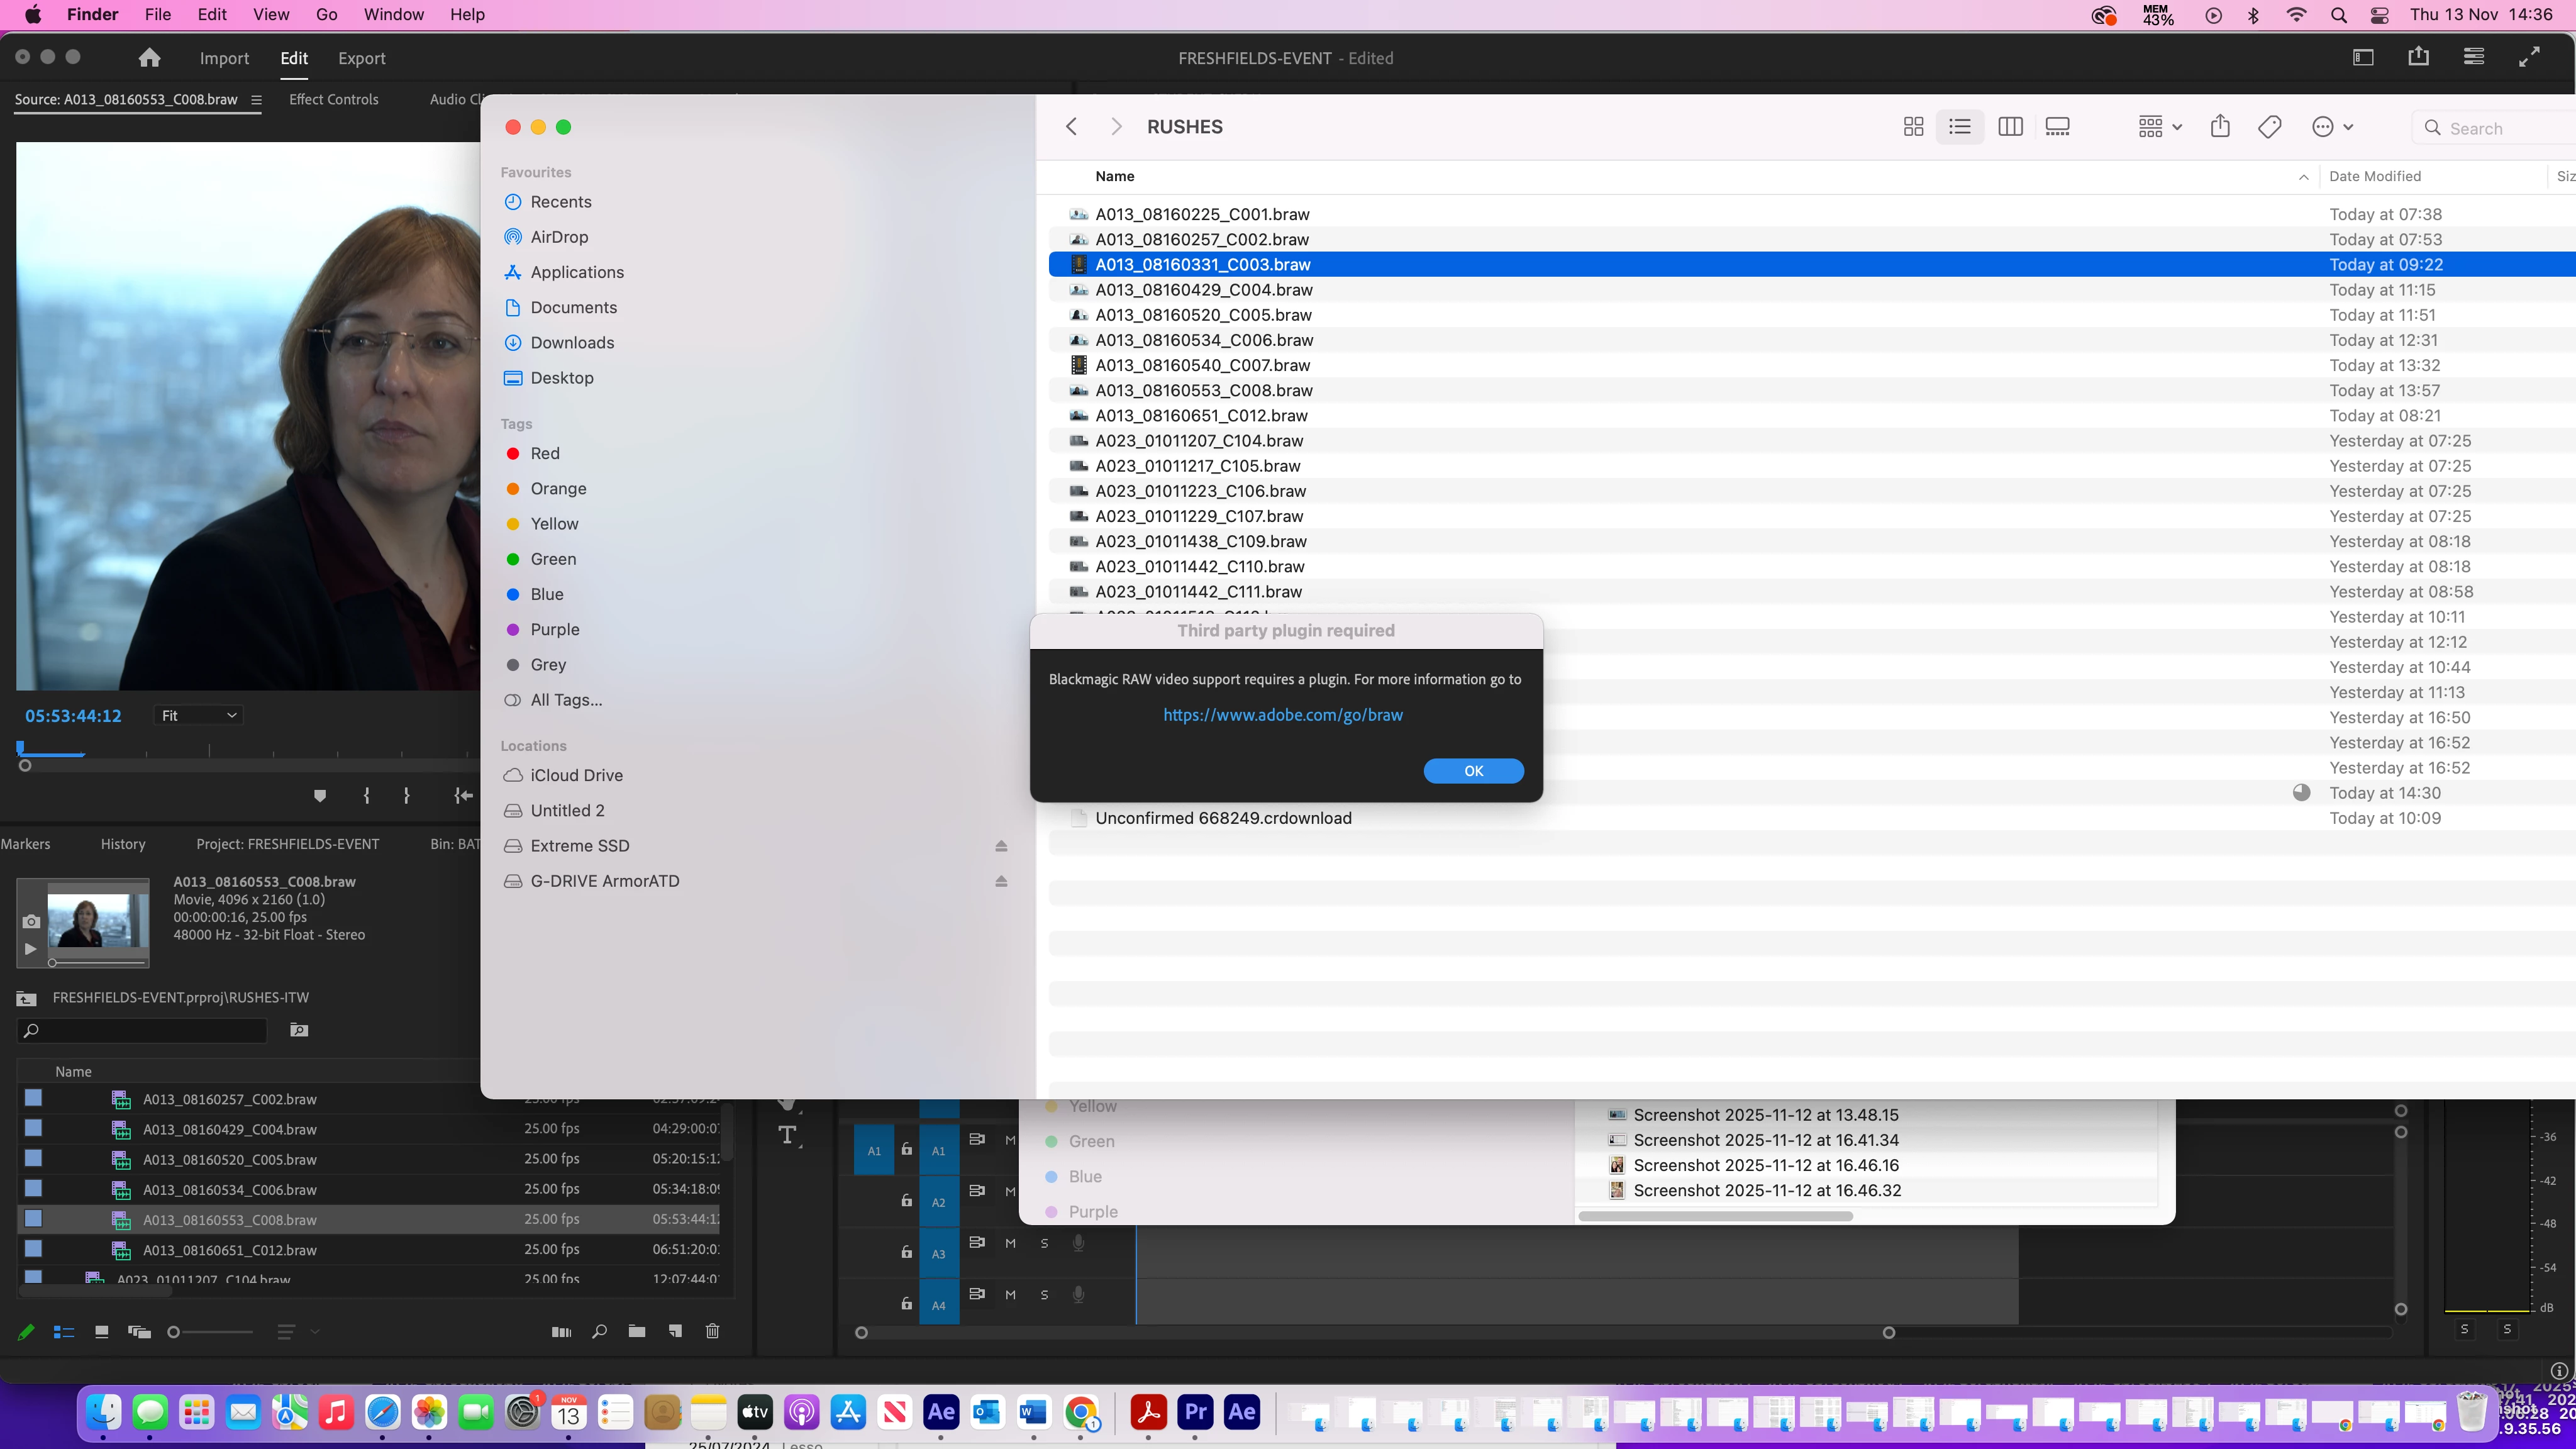Click the New Bin folder icon
2576x1449 pixels.
pos(637,1331)
